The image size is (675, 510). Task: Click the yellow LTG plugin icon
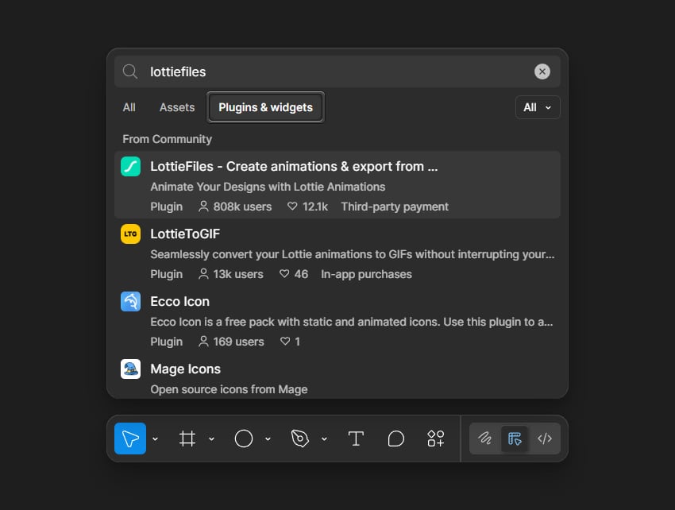pos(130,234)
